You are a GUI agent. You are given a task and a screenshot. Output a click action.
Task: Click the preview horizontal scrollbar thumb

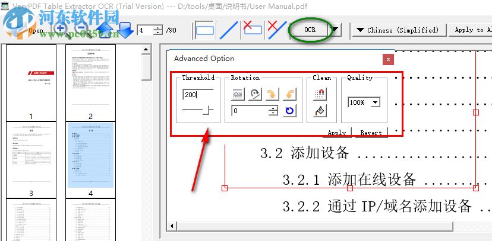click(315, 226)
